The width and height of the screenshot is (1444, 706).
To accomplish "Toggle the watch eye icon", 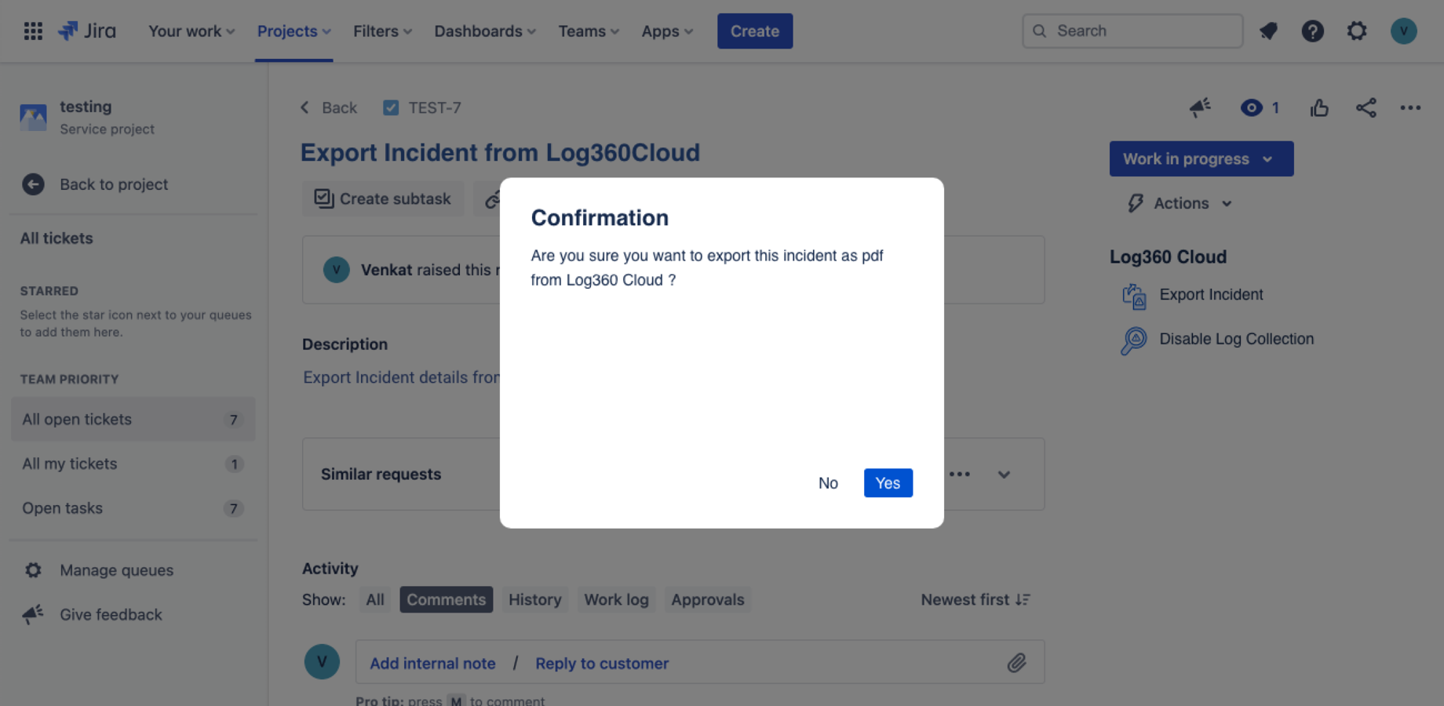I will pos(1252,108).
